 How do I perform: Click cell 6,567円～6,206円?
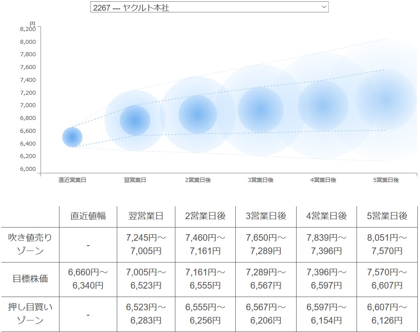tap(266, 313)
